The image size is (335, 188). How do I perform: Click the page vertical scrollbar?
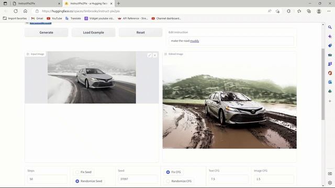(x=323, y=84)
